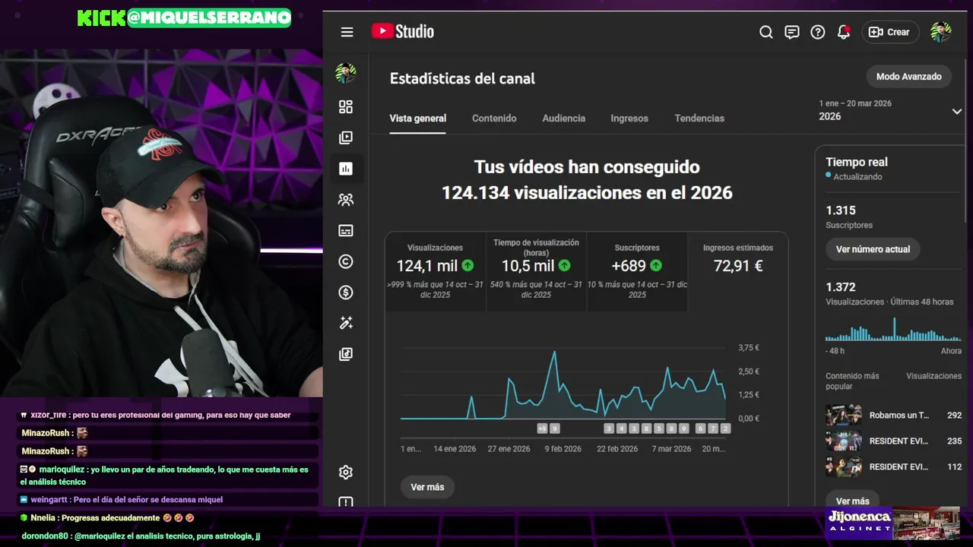
Task: Open the RESIDENT EVI... row with 235 views
Action: click(894, 441)
